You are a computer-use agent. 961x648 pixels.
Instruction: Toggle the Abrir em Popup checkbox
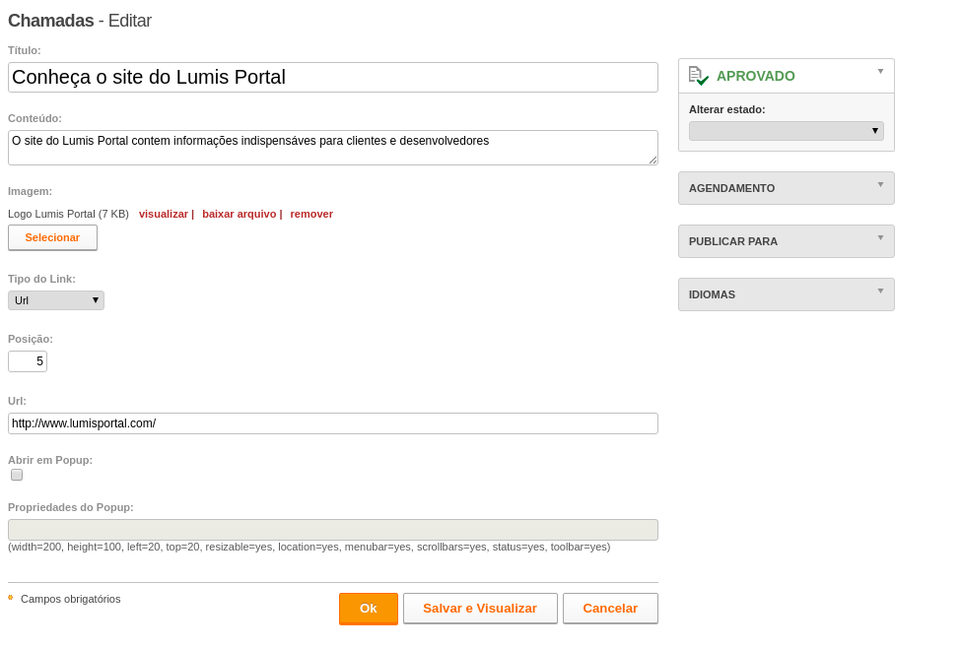point(17,475)
